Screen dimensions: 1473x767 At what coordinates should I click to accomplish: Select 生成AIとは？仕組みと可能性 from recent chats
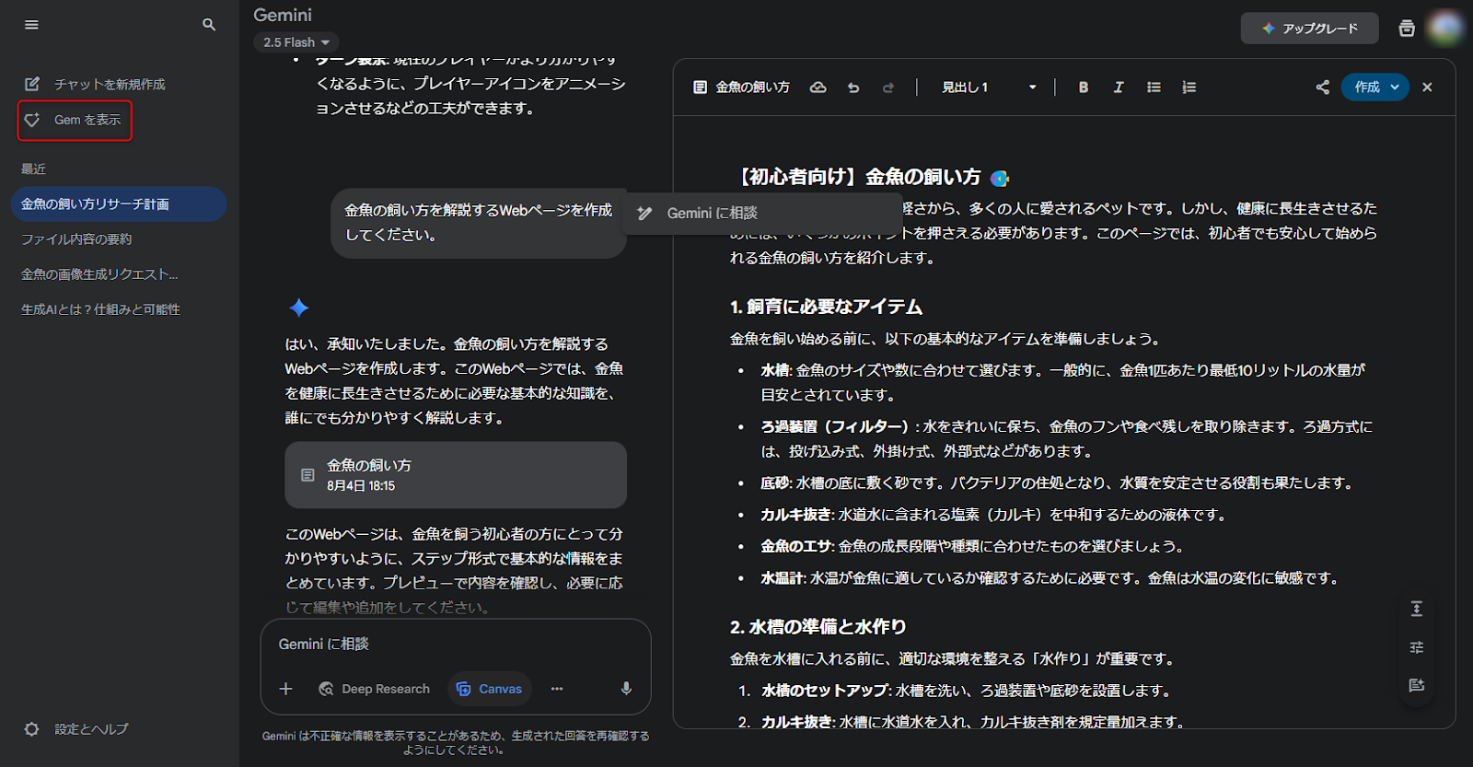pyautogui.click(x=100, y=309)
